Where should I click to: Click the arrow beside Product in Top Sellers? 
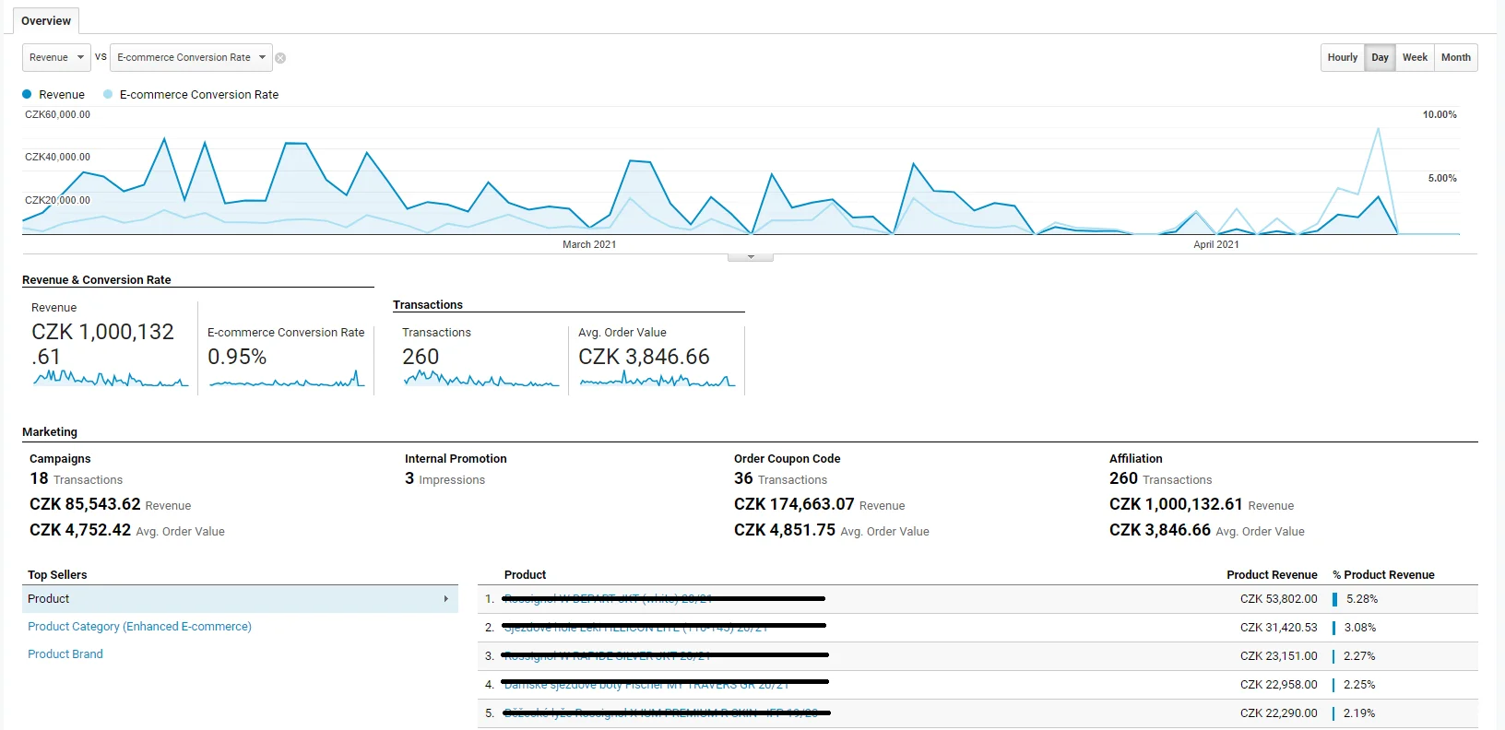tap(445, 599)
